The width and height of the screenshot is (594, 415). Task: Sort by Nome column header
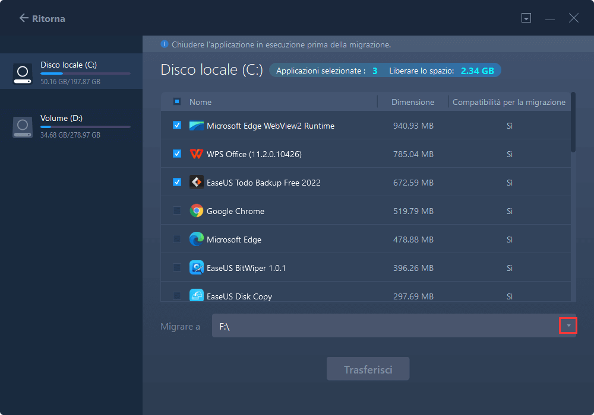tap(200, 102)
